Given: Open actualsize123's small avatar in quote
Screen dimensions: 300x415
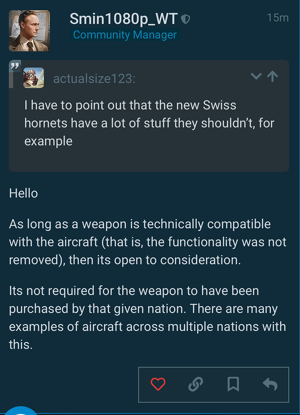Looking at the screenshot, I should pos(33,78).
